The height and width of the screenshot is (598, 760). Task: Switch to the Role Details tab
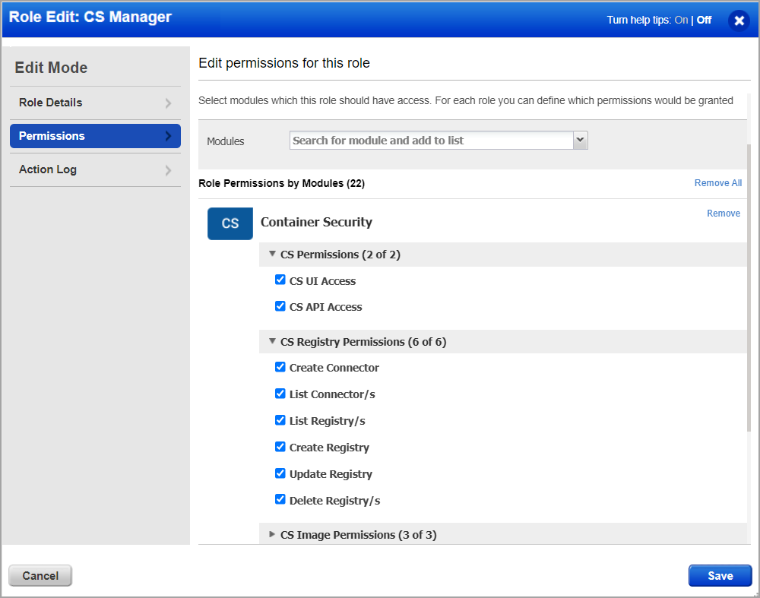pyautogui.click(x=94, y=103)
